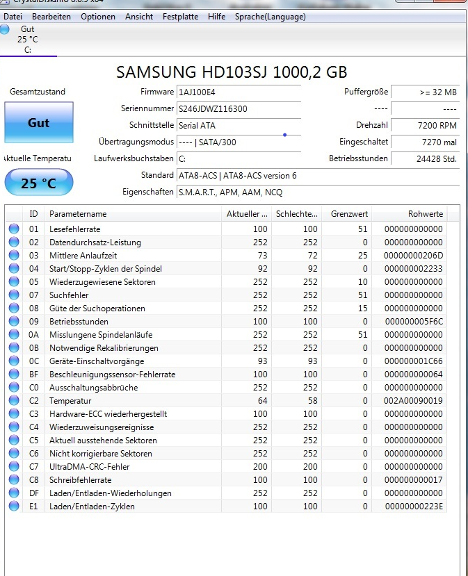The height and width of the screenshot is (576, 468).
Task: Click raw value 000000001C66
Action: pos(414,361)
